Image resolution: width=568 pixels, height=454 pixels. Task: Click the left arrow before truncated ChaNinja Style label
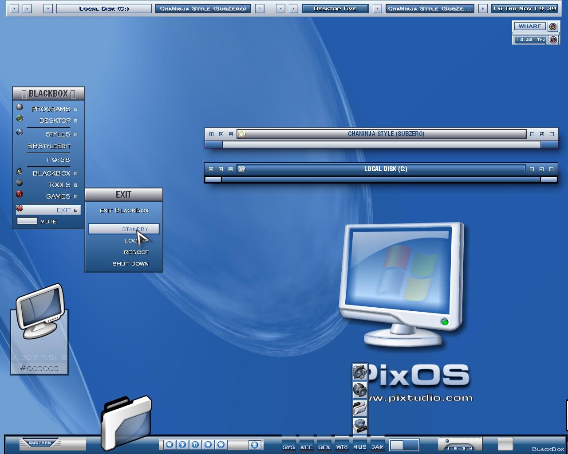click(377, 8)
